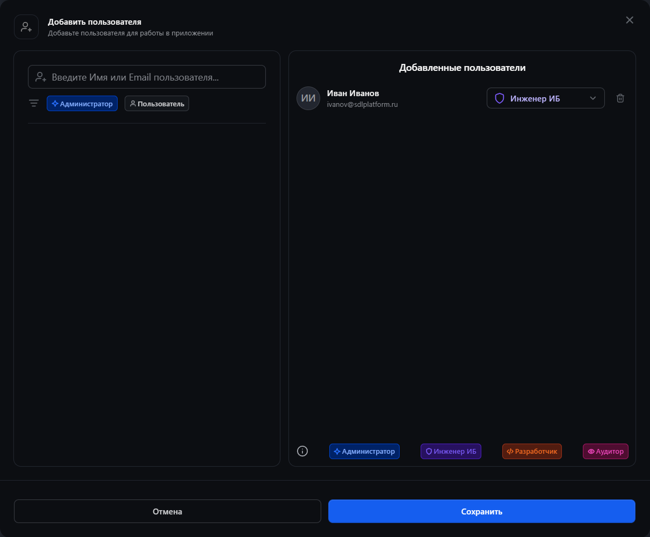The image size is (650, 537).
Task: Toggle the Администратор filter chip under search
Action: [82, 104]
